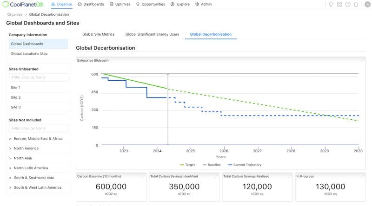Open Global Locations Map
This screenshot has width=372, height=206.
coord(29,54)
